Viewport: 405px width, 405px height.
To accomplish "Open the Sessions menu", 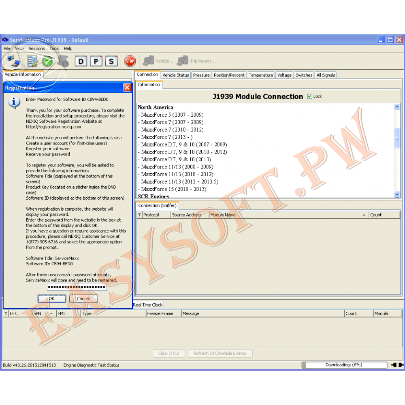I will click(x=37, y=49).
